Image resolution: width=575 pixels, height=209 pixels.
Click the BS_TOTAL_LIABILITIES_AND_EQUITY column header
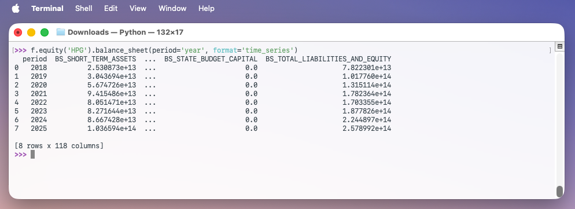(x=329, y=59)
